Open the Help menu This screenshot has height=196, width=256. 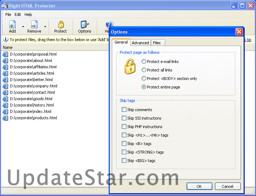(x=28, y=15)
